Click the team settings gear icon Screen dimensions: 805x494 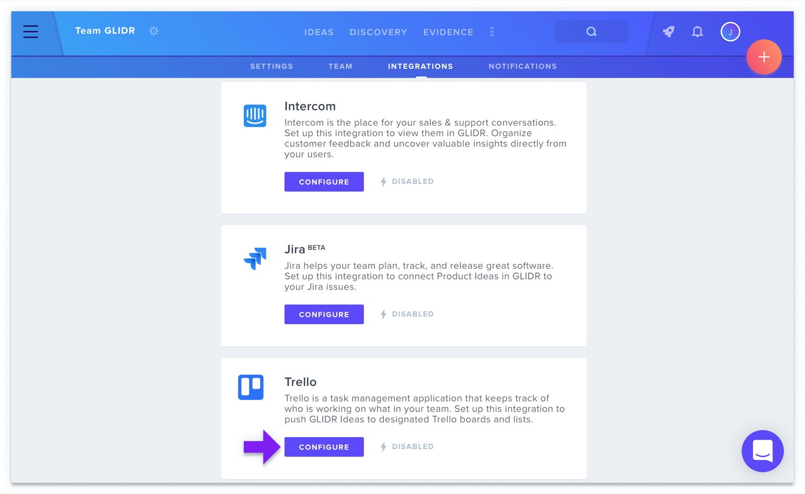click(x=154, y=31)
